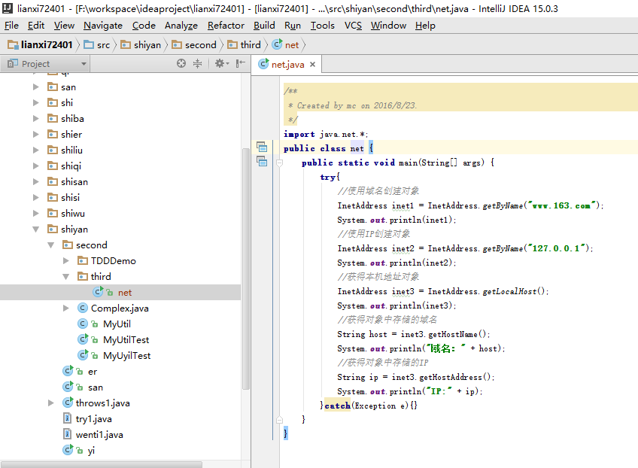Click the gutter icon beside public class net
638x468 pixels.
[x=262, y=147]
